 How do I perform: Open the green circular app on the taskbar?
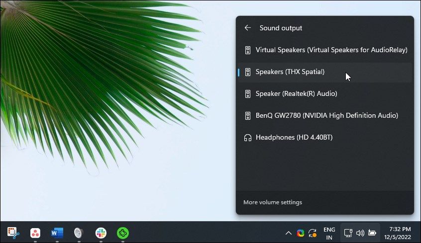click(x=123, y=233)
